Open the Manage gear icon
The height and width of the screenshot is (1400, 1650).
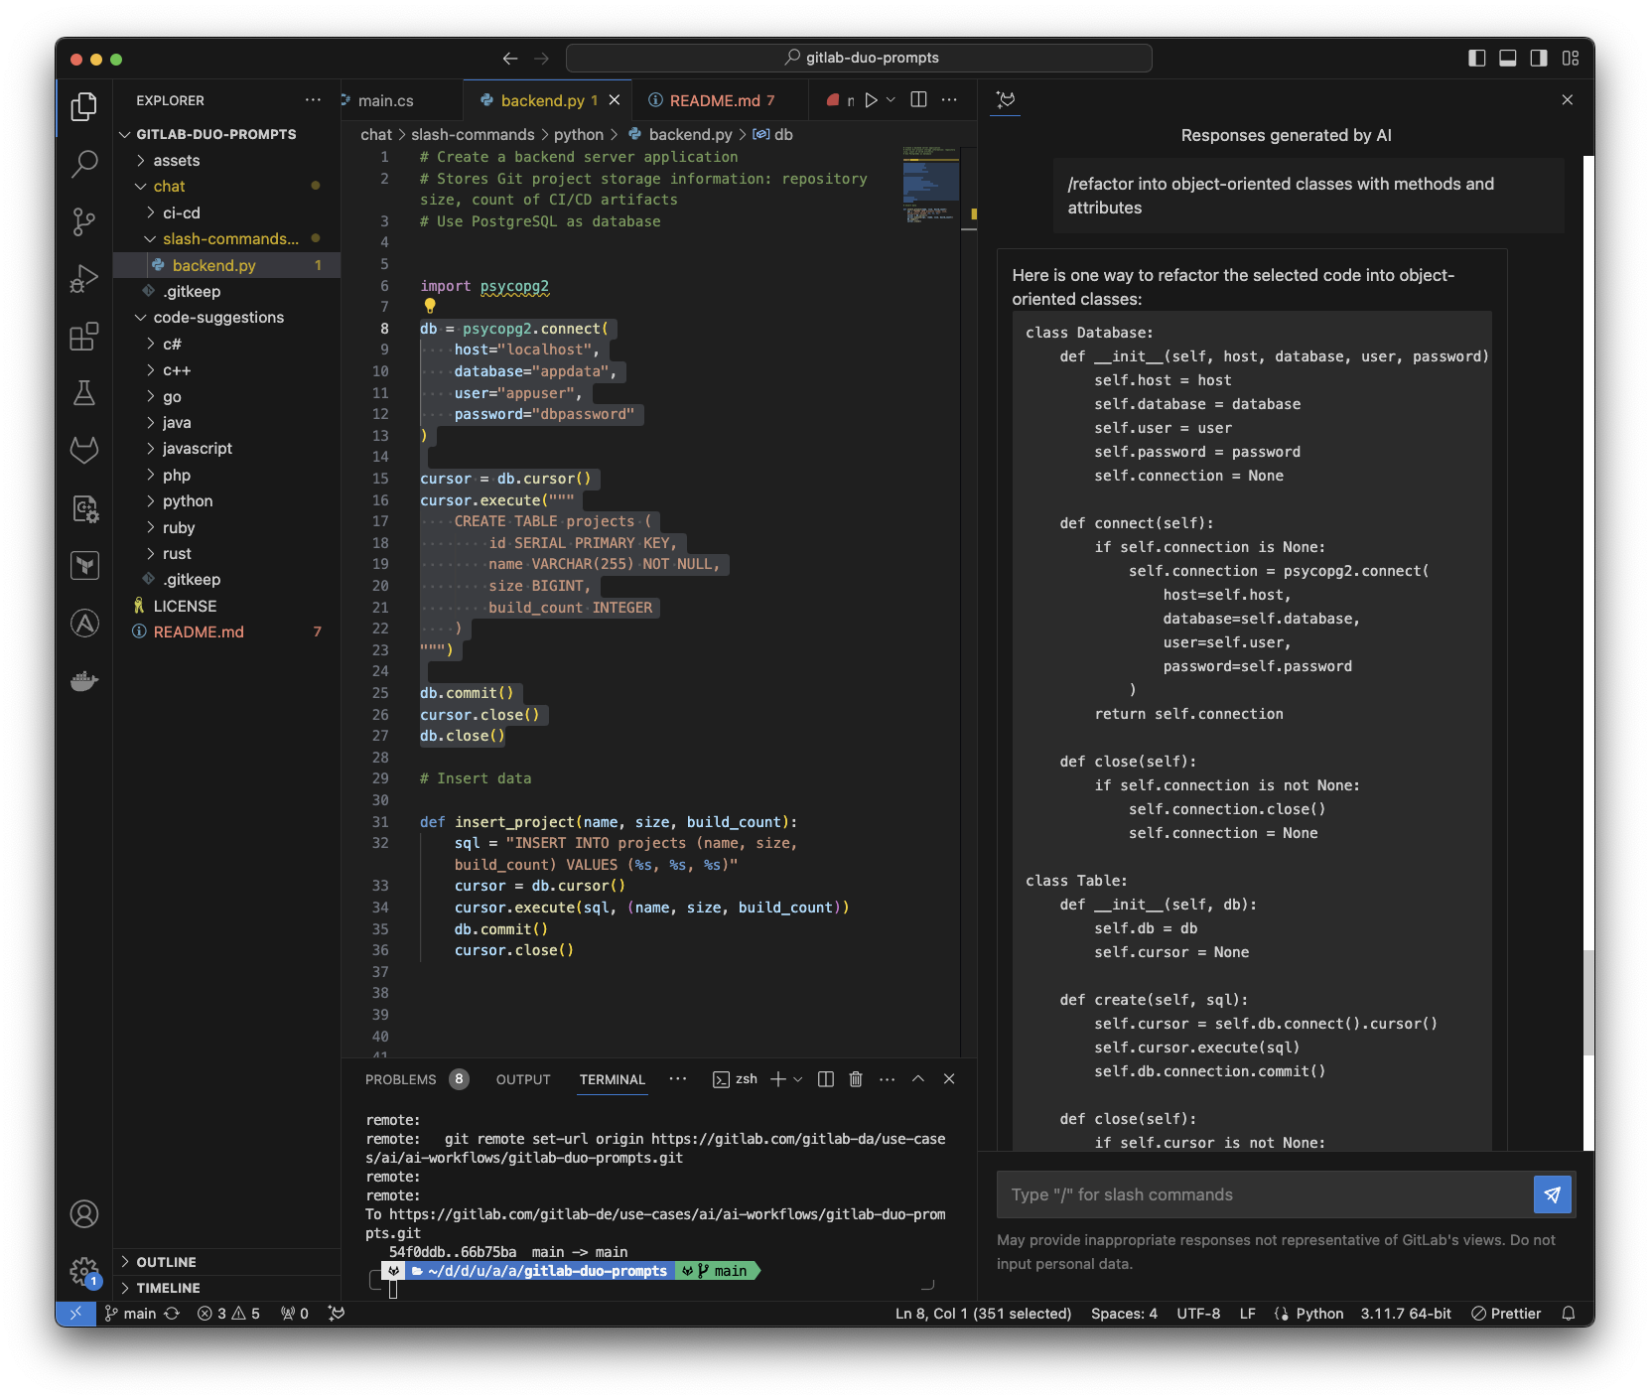pos(84,1271)
